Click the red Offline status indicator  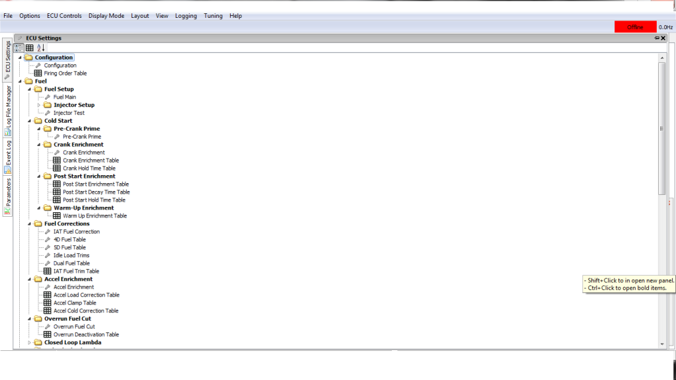(x=635, y=26)
